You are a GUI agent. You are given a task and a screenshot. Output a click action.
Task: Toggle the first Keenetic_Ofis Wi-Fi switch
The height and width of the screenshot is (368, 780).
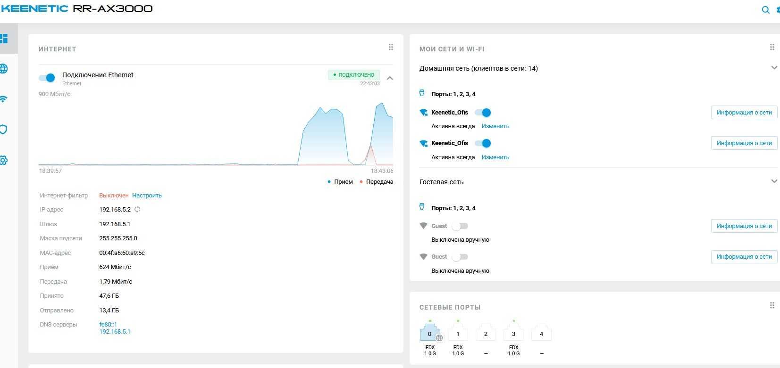pyautogui.click(x=483, y=113)
